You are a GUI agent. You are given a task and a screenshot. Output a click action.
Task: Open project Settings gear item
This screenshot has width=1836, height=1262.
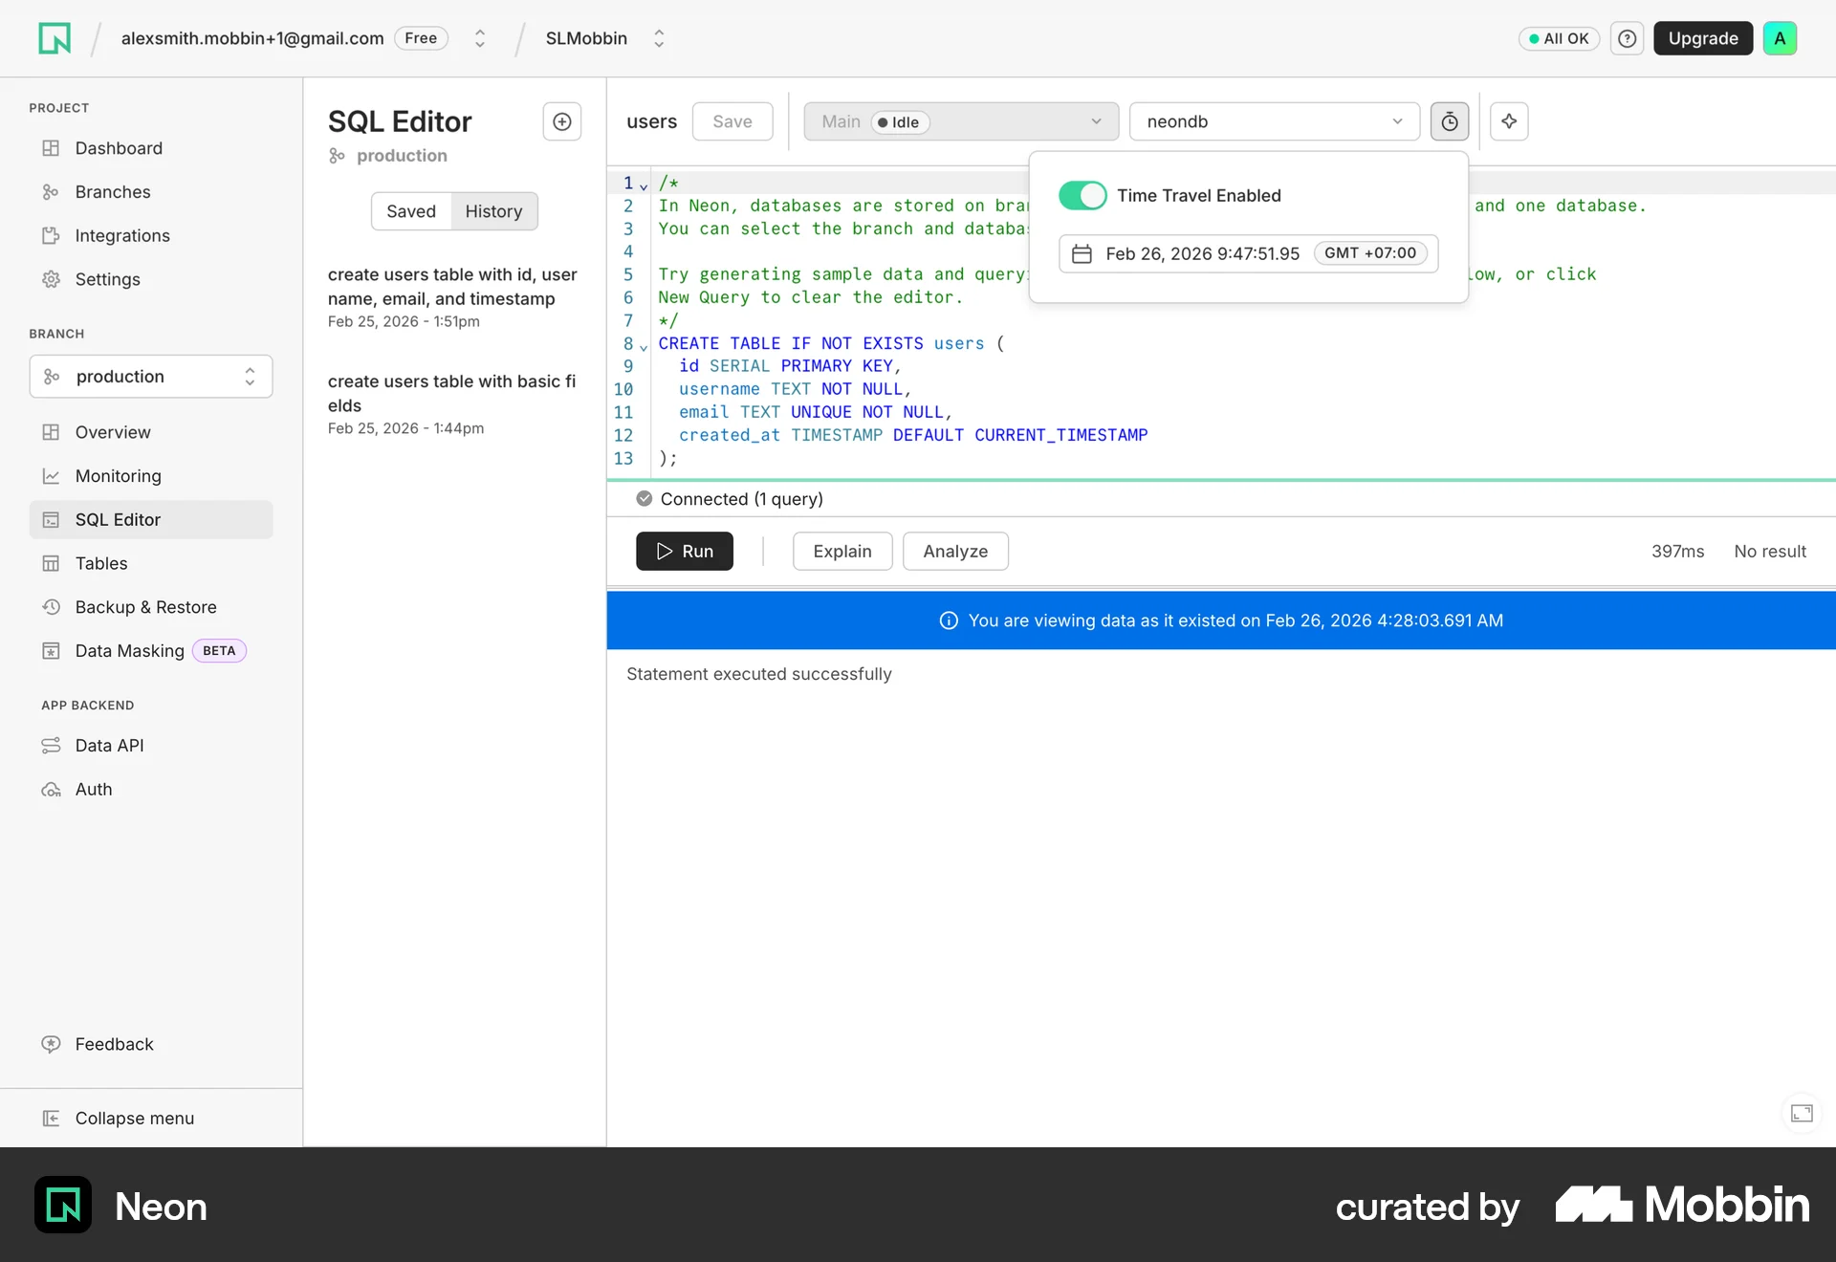[x=107, y=279]
